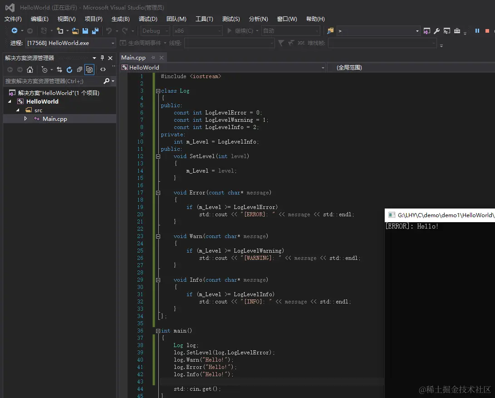This screenshot has height=398, width=495.
Task: Select the HelloWorld project in Solution Explorer
Action: [42, 101]
